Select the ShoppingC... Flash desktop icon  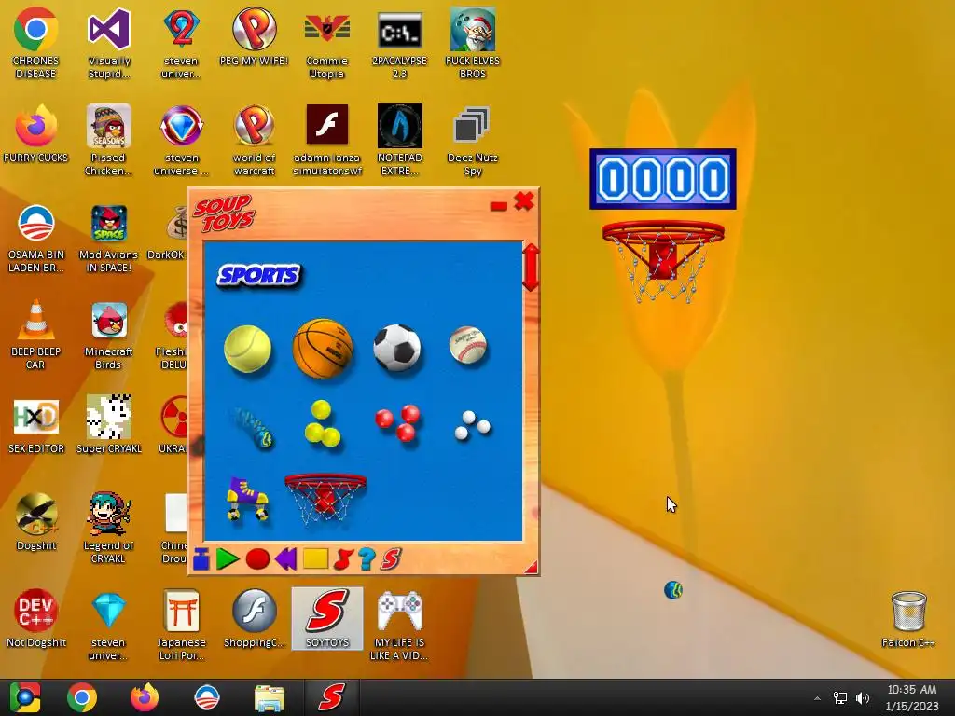click(254, 618)
